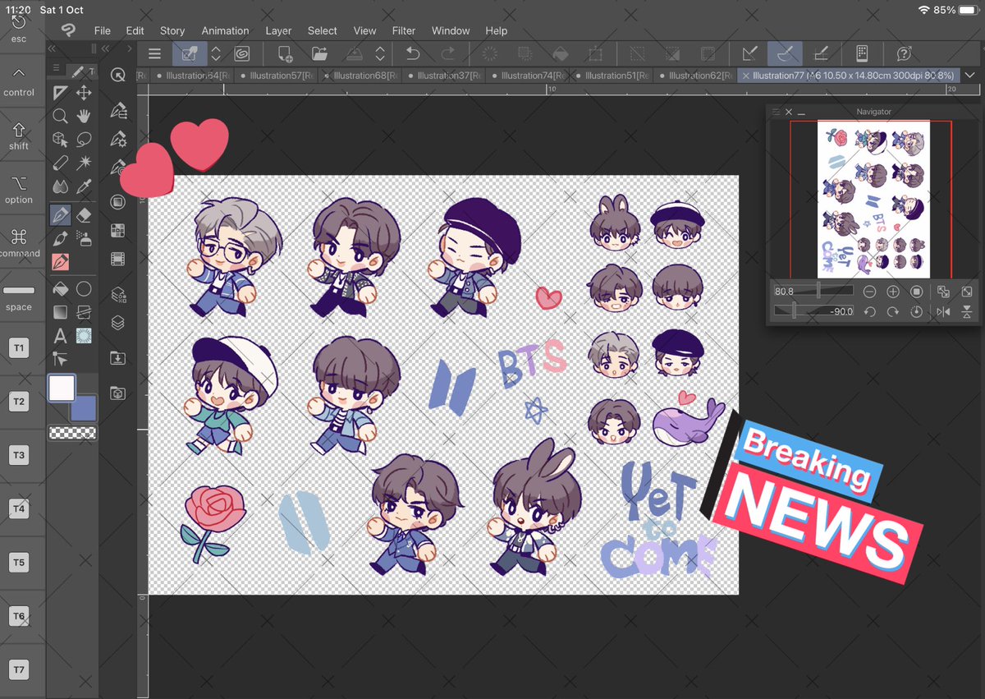The image size is (985, 699).
Task: Select the Eraser tool
Action: point(84,214)
